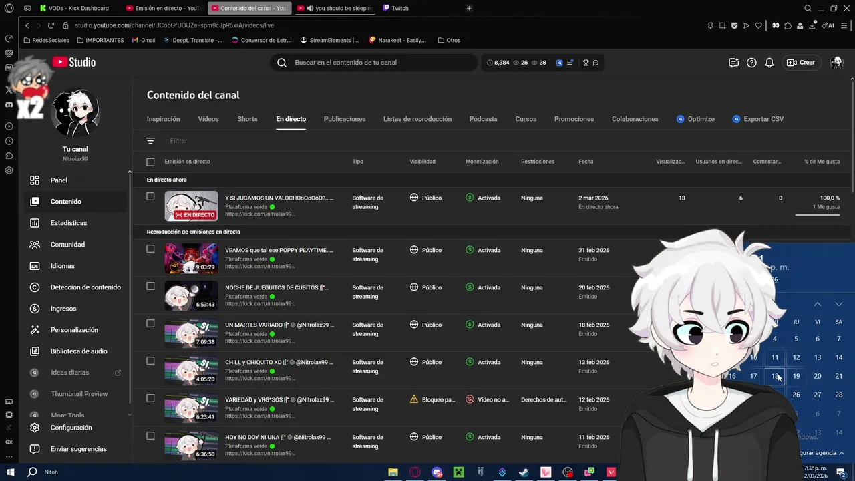The image size is (855, 481).
Task: Toggle the select-all header checkbox
Action: coord(150,162)
